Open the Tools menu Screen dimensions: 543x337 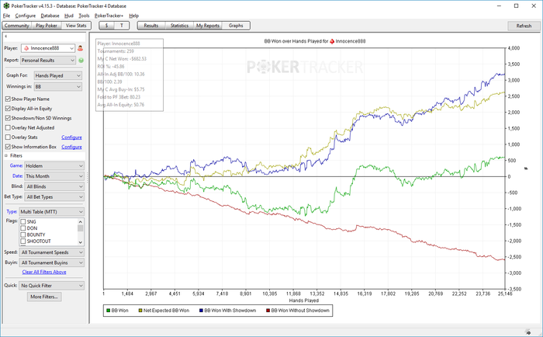[84, 16]
